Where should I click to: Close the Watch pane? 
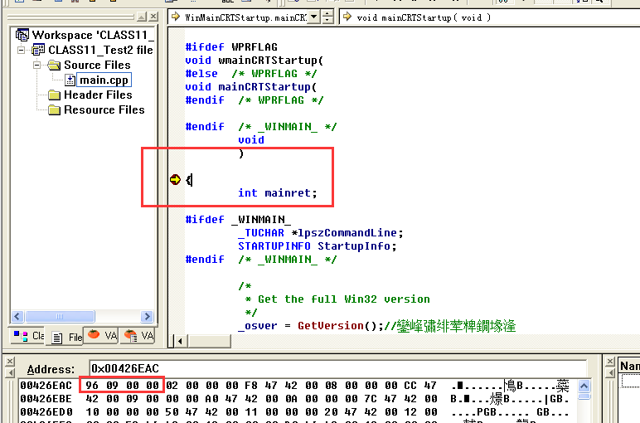(610, 361)
